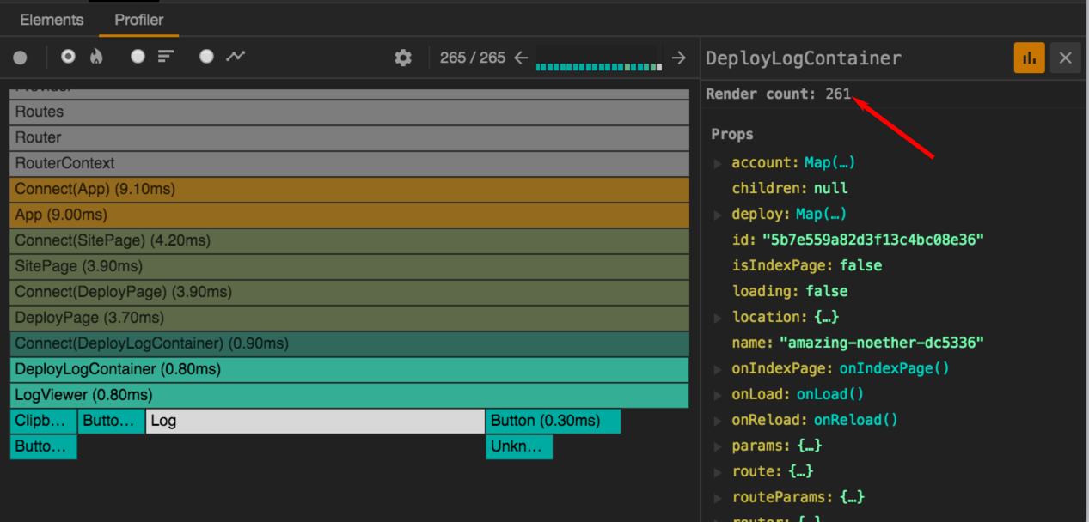Click the record profiling circle button
1089x522 pixels.
click(x=19, y=58)
